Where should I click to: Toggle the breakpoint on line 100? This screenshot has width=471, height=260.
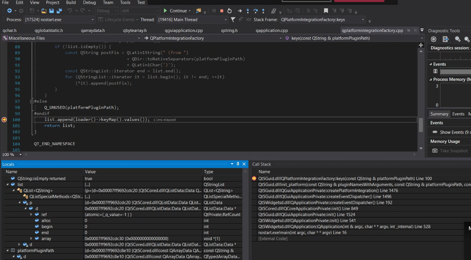click(4, 120)
